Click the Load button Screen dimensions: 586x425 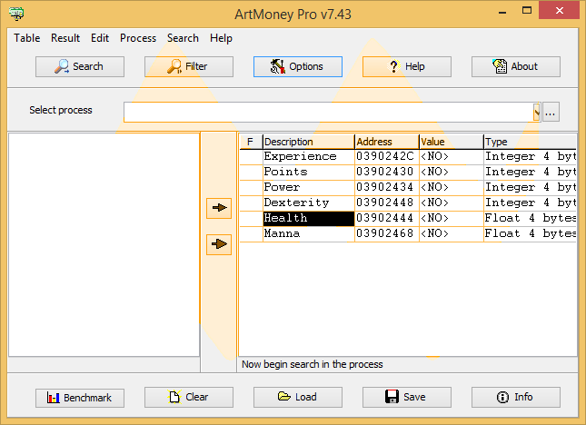pyautogui.click(x=298, y=398)
